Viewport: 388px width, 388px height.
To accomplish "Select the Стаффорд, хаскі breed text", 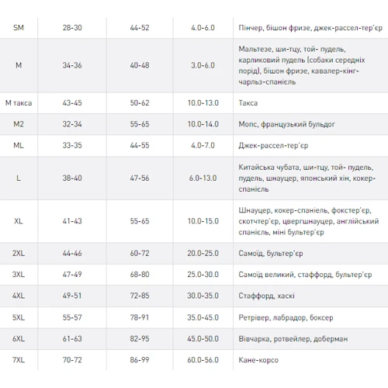I will click(x=266, y=296).
